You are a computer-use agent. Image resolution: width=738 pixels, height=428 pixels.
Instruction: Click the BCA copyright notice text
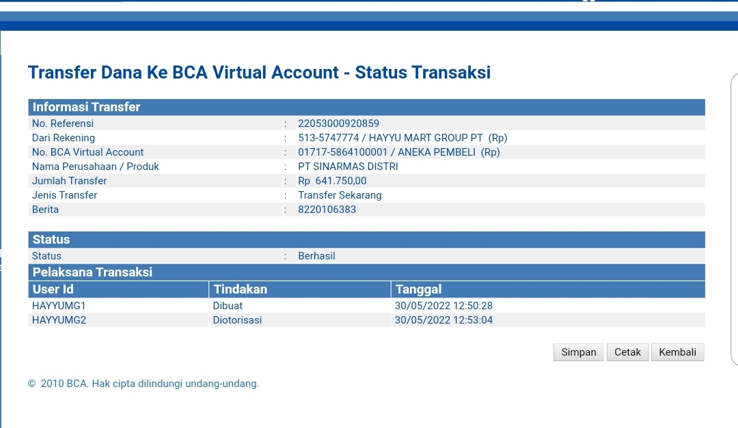143,384
